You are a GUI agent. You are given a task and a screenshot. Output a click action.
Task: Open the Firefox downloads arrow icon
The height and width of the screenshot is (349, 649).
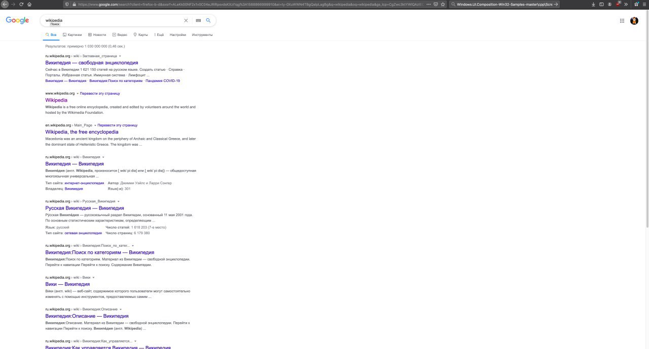pyautogui.click(x=594, y=4)
